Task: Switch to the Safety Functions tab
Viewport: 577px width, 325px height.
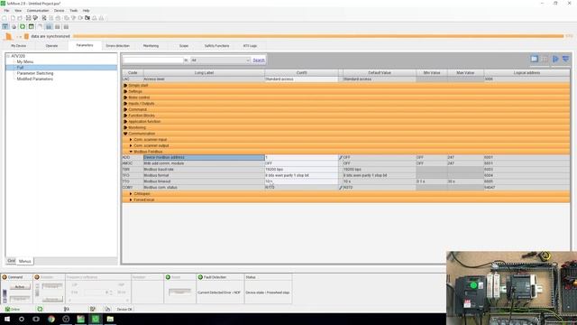Action: (216, 46)
